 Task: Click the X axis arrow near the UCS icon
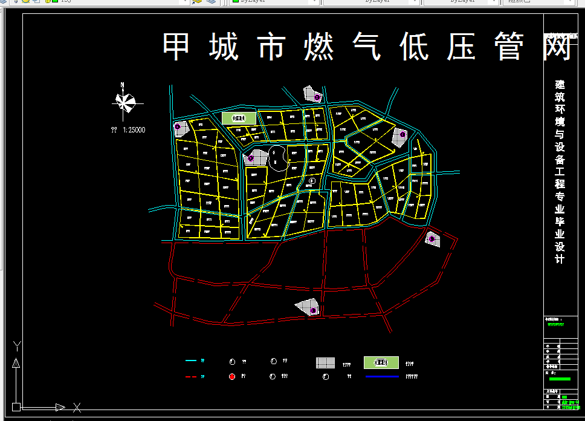62,406
